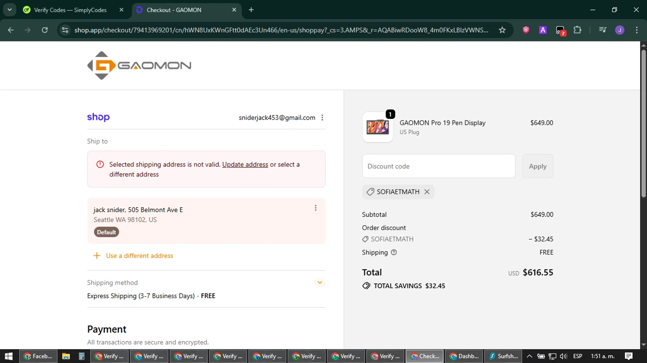Click Express Shipping (3-7 Business Days) text
The image size is (647, 363).
click(x=141, y=296)
